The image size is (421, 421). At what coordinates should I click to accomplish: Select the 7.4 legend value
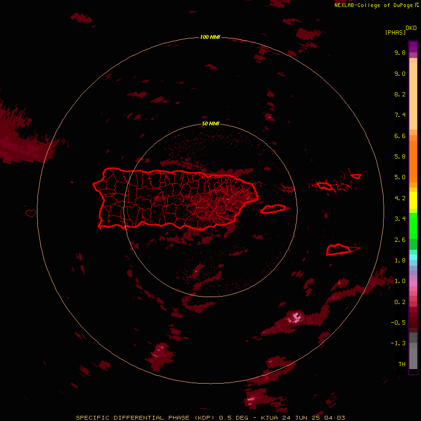(x=400, y=115)
